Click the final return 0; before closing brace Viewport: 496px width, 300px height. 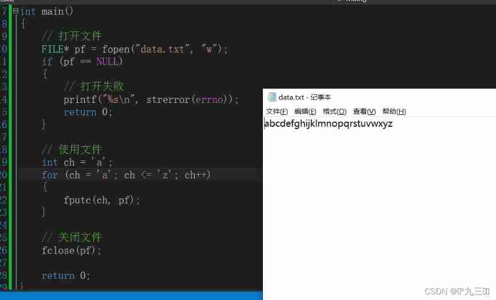tap(66, 275)
